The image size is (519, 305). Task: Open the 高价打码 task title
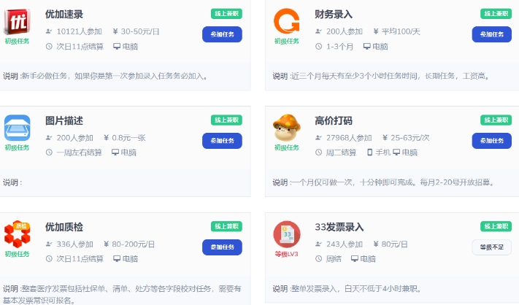[x=334, y=120]
